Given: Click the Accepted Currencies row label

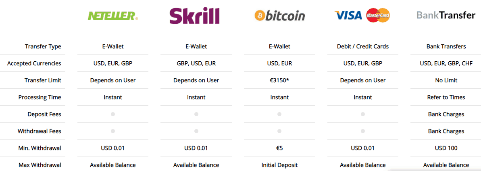Looking at the screenshot, I should pos(34,64).
